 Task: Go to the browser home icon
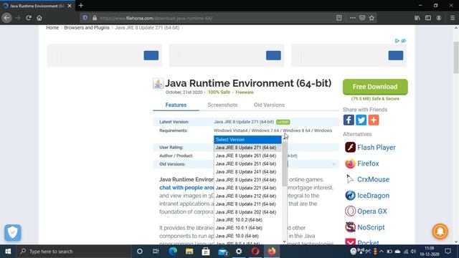tap(39, 18)
